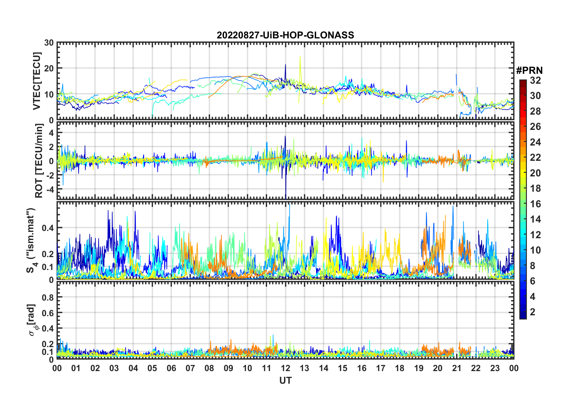Click the colorbar tick label 32
Image resolution: width=571 pixels, height=399 pixels.
pos(535,80)
